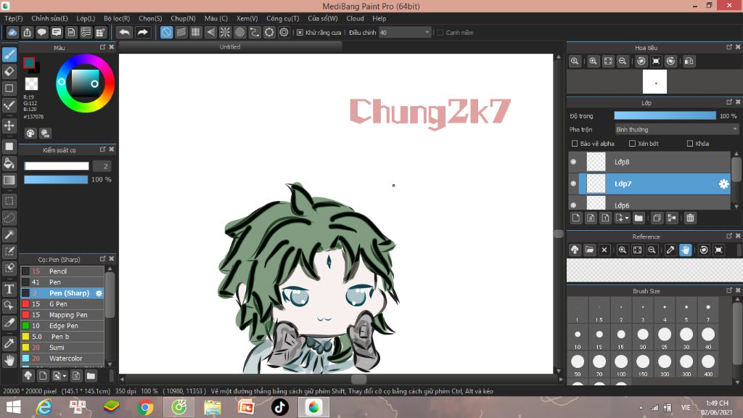743x418 pixels.
Task: Click the Undo arrow
Action: [x=124, y=32]
